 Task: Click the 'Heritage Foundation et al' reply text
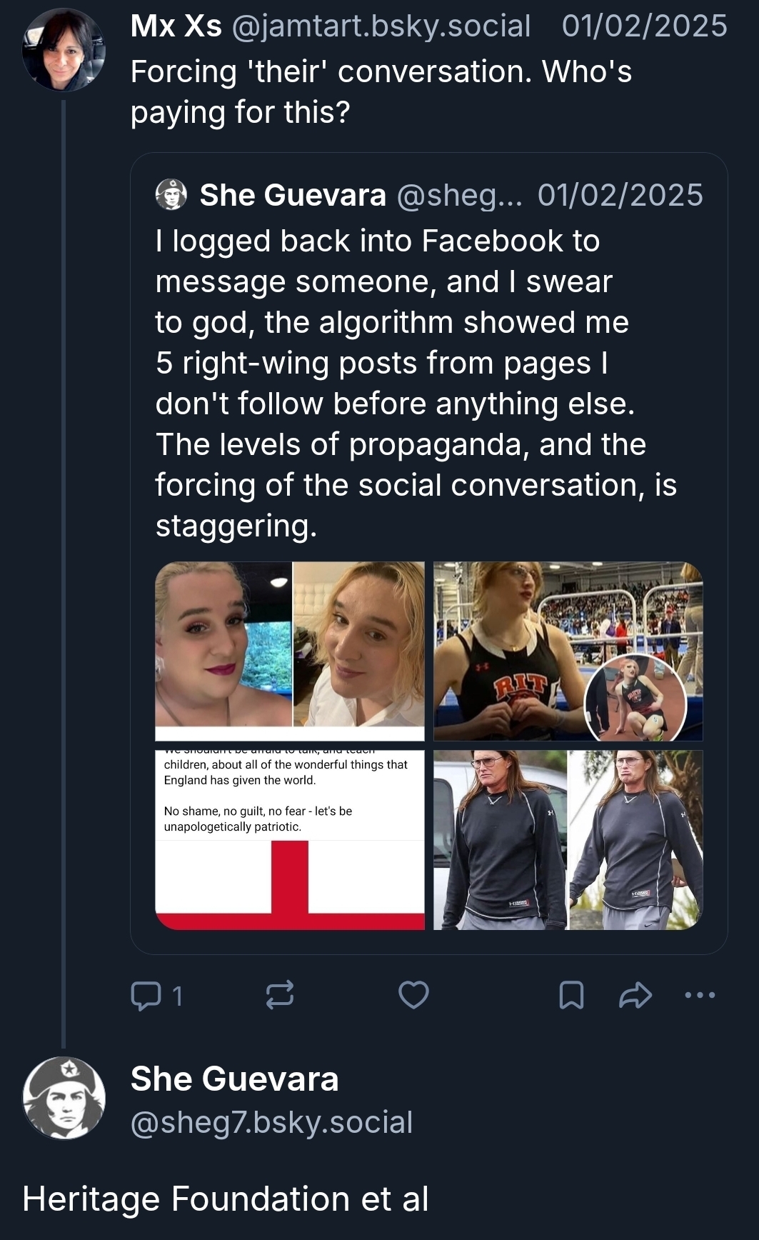click(x=226, y=1199)
